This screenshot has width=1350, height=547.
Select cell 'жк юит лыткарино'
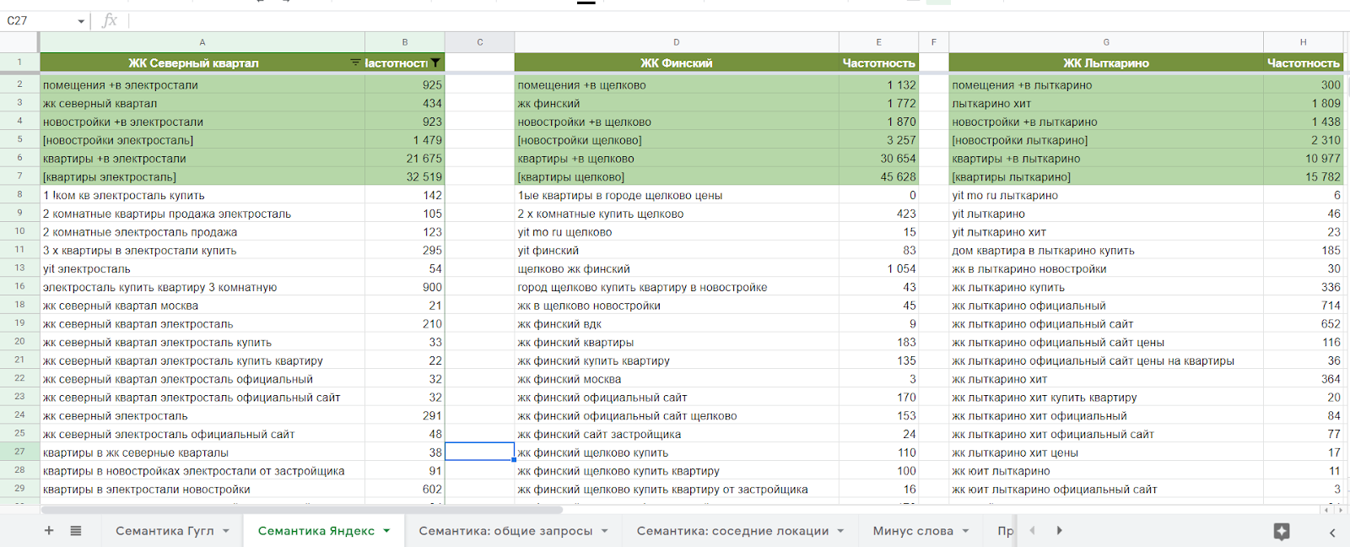[x=1106, y=471]
